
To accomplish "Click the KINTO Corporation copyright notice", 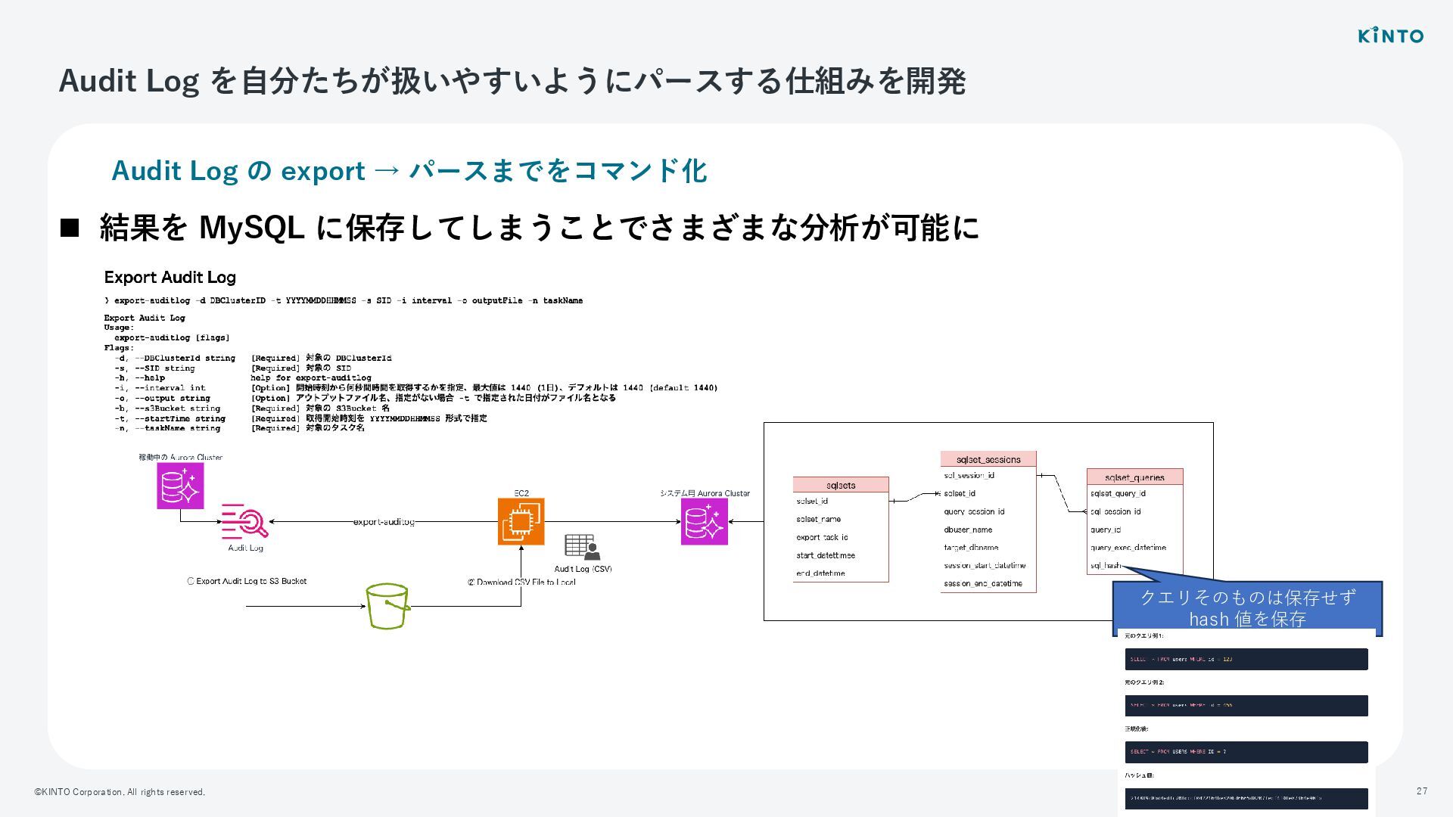I will (120, 792).
